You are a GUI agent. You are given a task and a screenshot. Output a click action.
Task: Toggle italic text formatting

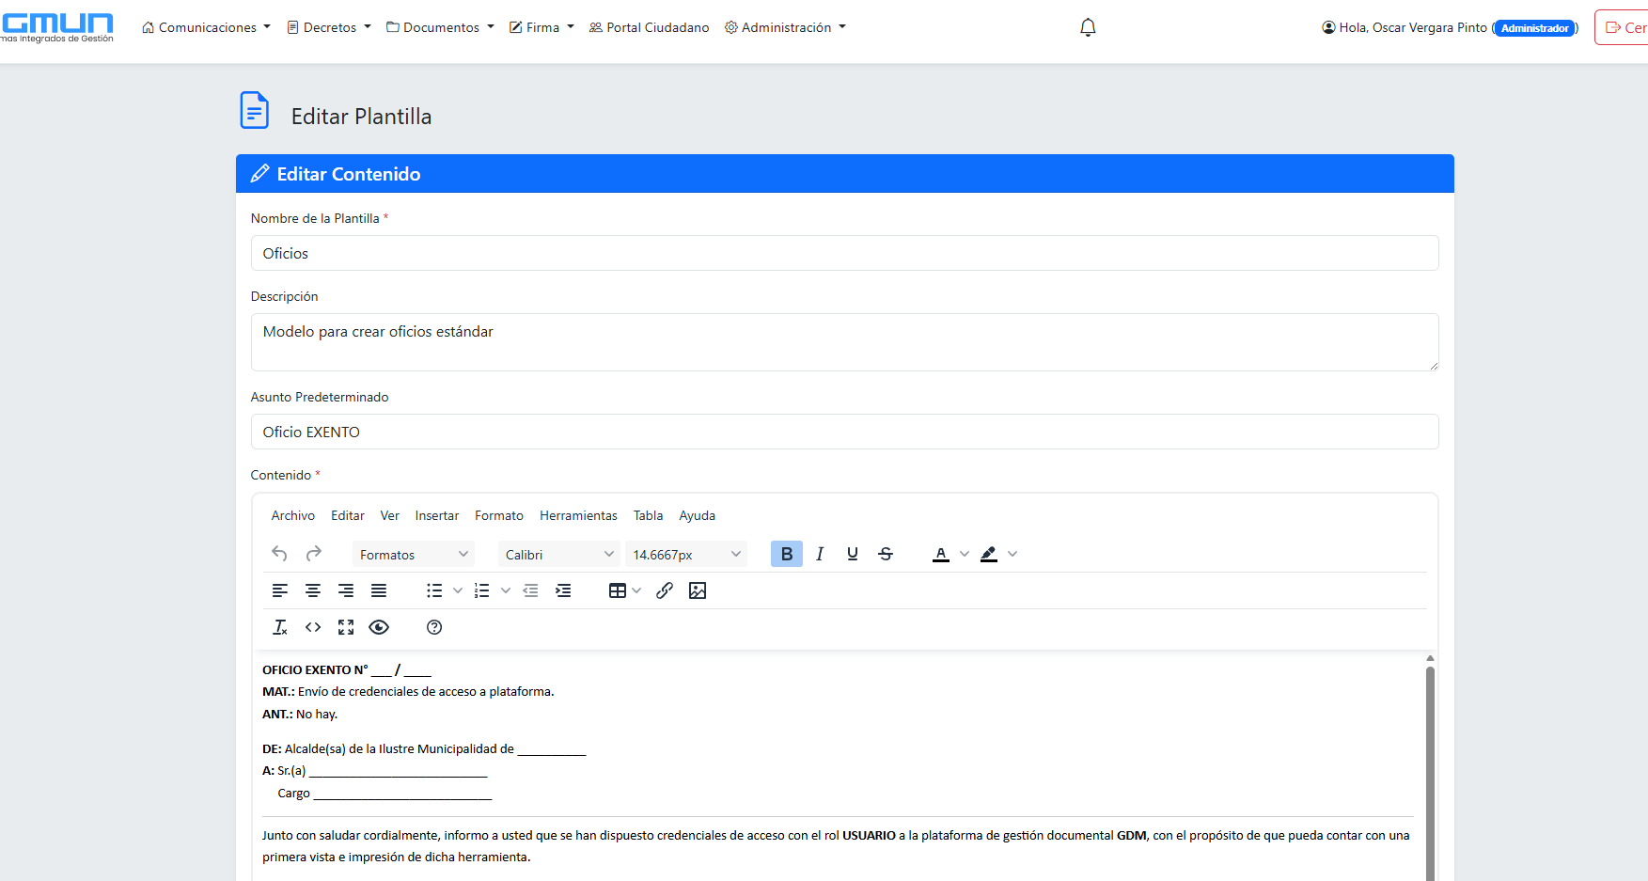820,554
